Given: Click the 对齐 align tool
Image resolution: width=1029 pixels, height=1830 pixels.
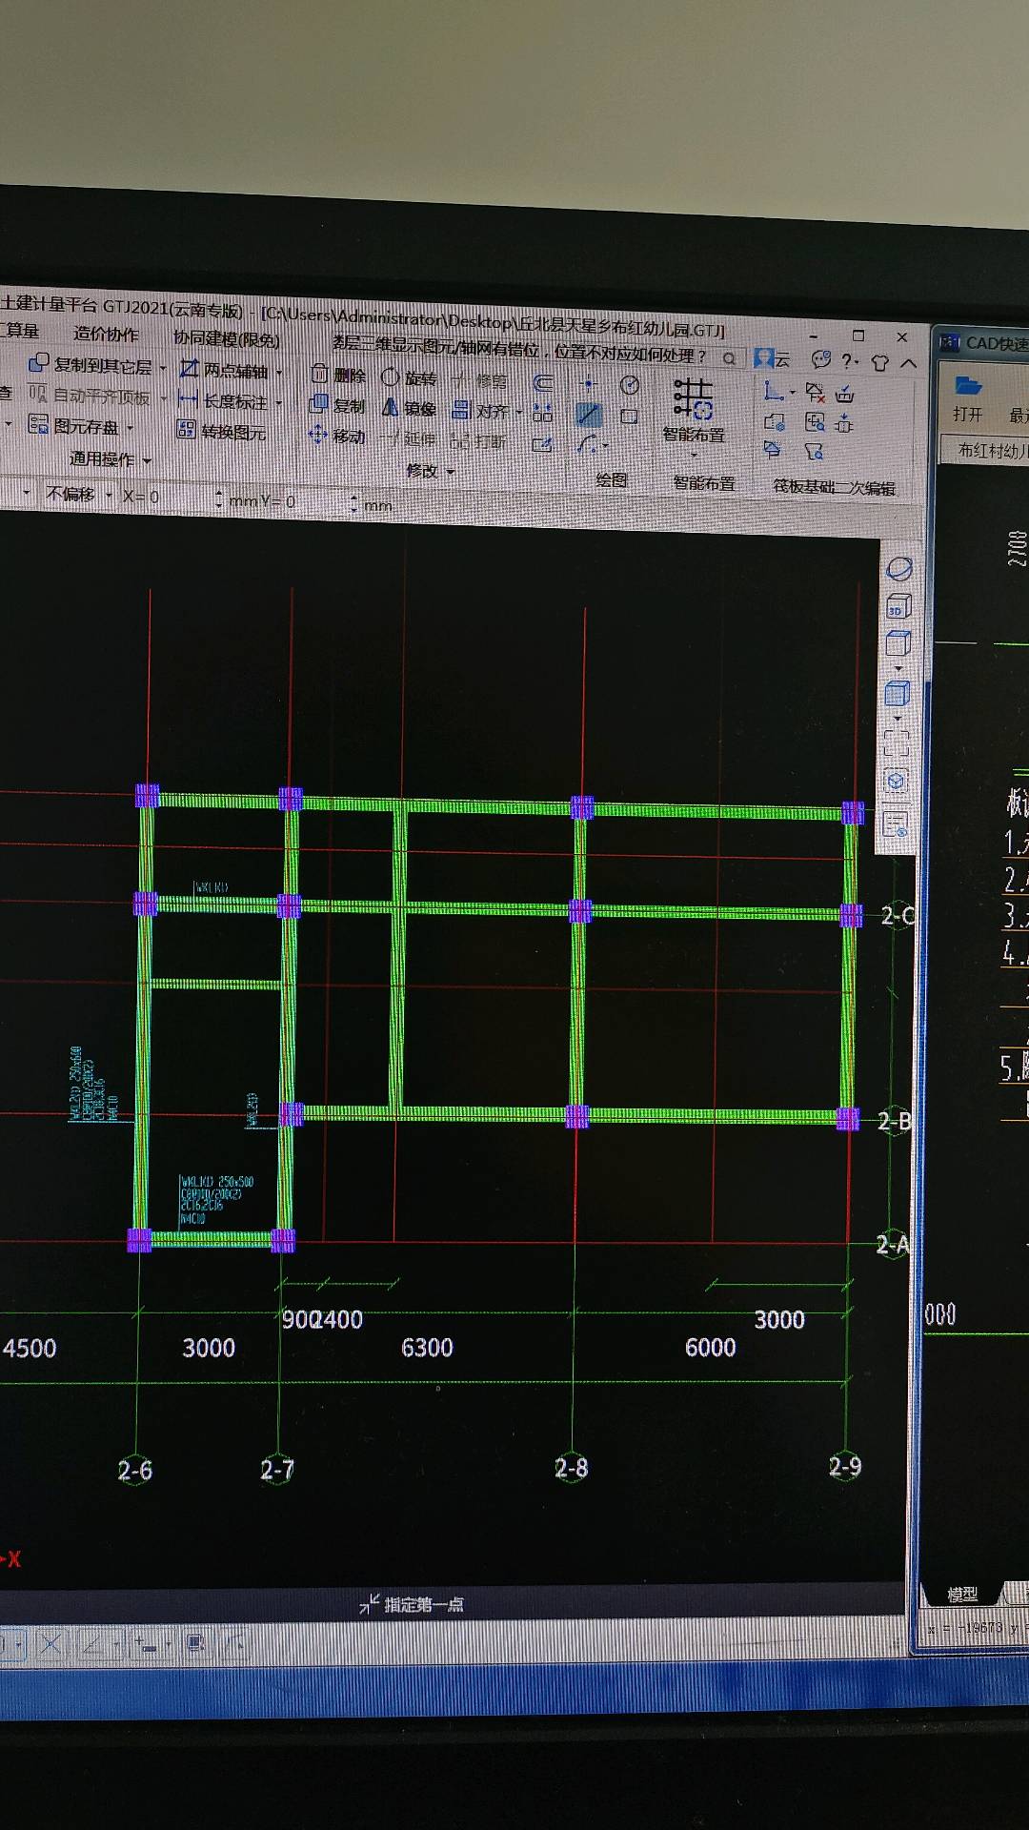Looking at the screenshot, I should [481, 411].
